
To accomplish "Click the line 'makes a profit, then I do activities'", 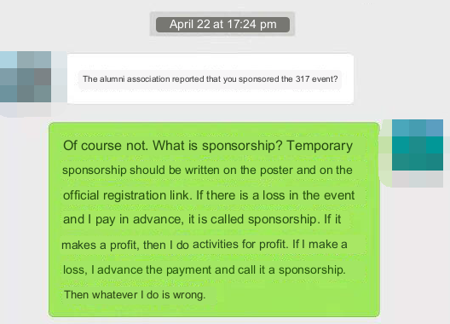I will pyautogui.click(x=205, y=245).
